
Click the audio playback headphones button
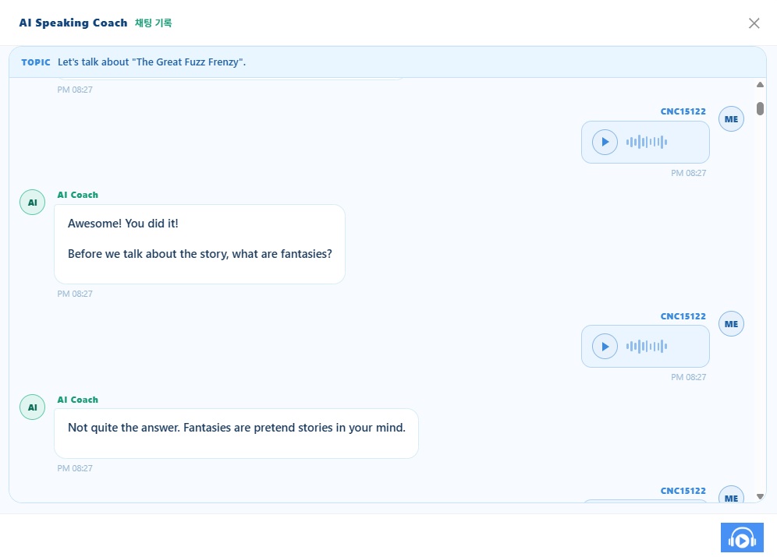click(742, 538)
